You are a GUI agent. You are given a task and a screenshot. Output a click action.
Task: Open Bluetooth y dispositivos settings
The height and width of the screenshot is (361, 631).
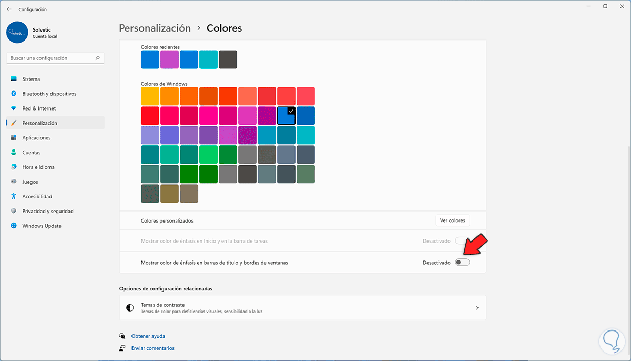49,94
